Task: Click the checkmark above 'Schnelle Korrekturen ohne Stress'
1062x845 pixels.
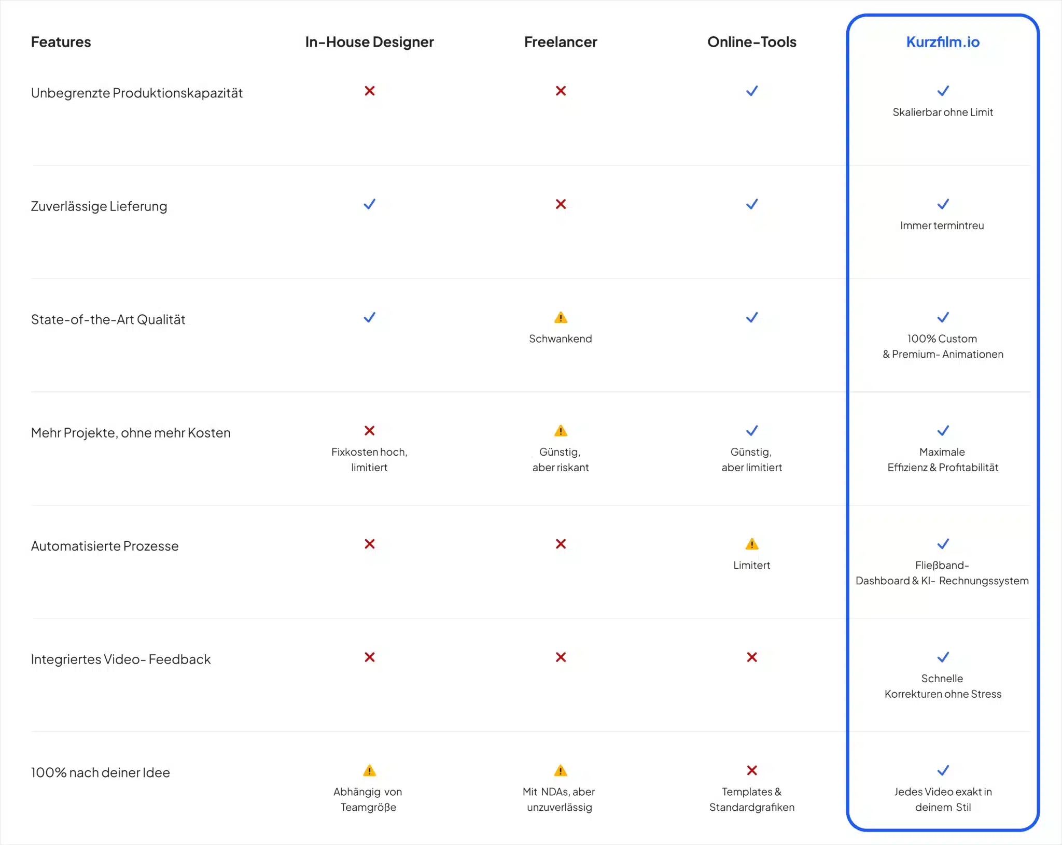Action: (x=943, y=657)
